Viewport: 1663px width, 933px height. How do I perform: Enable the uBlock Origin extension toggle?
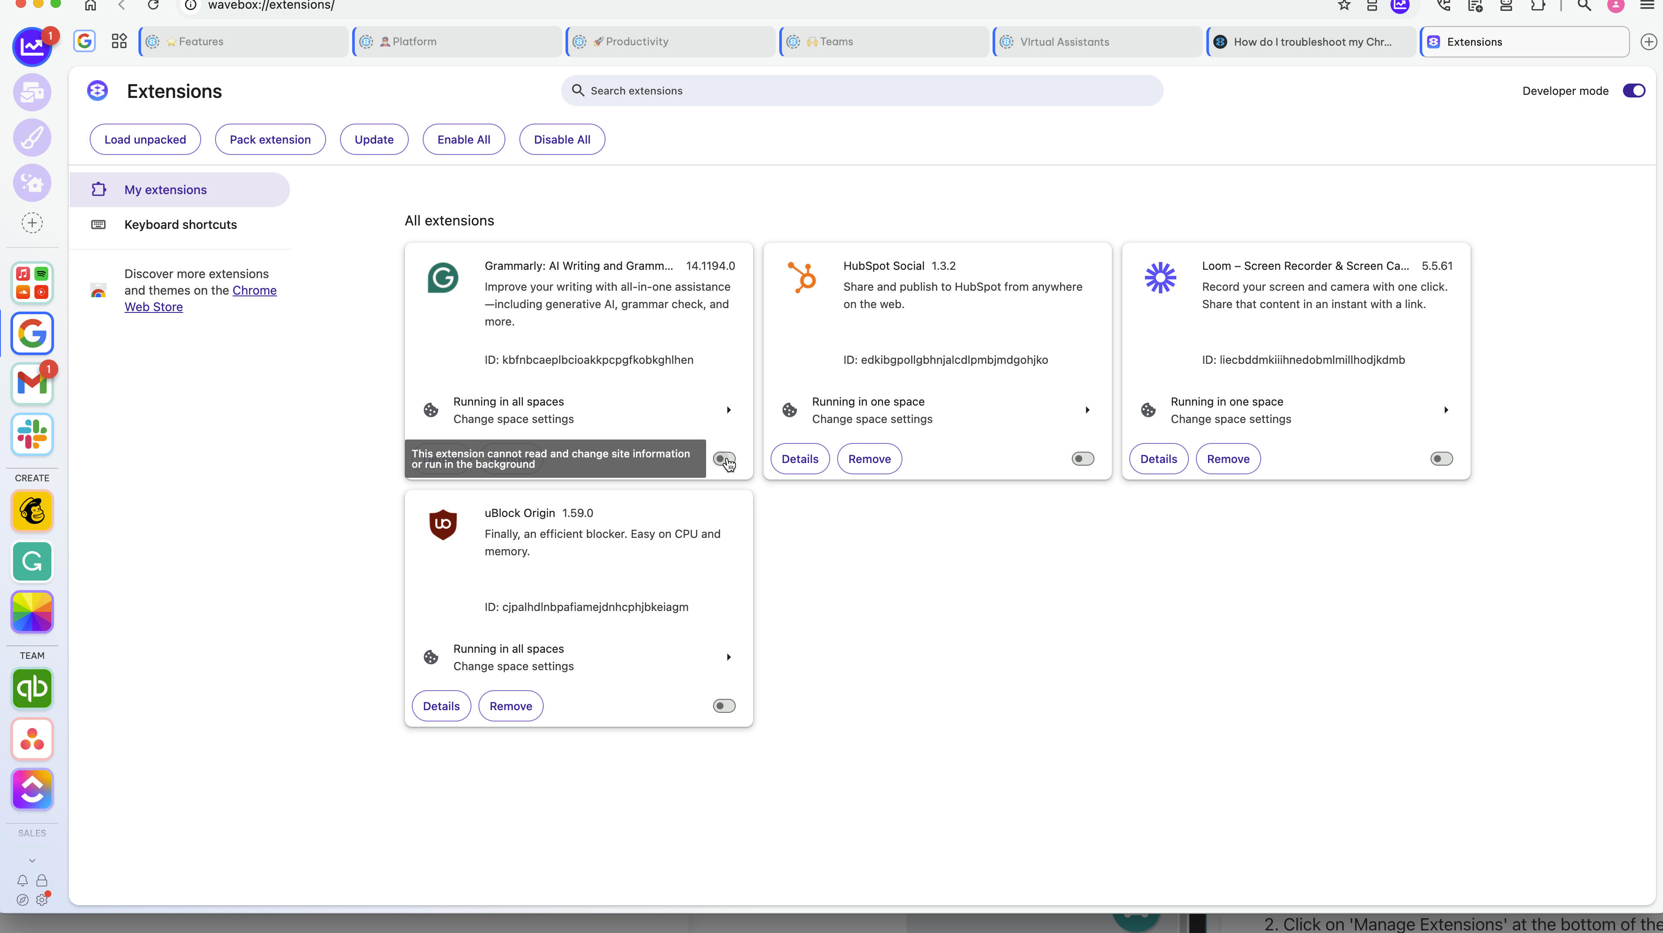click(x=724, y=706)
